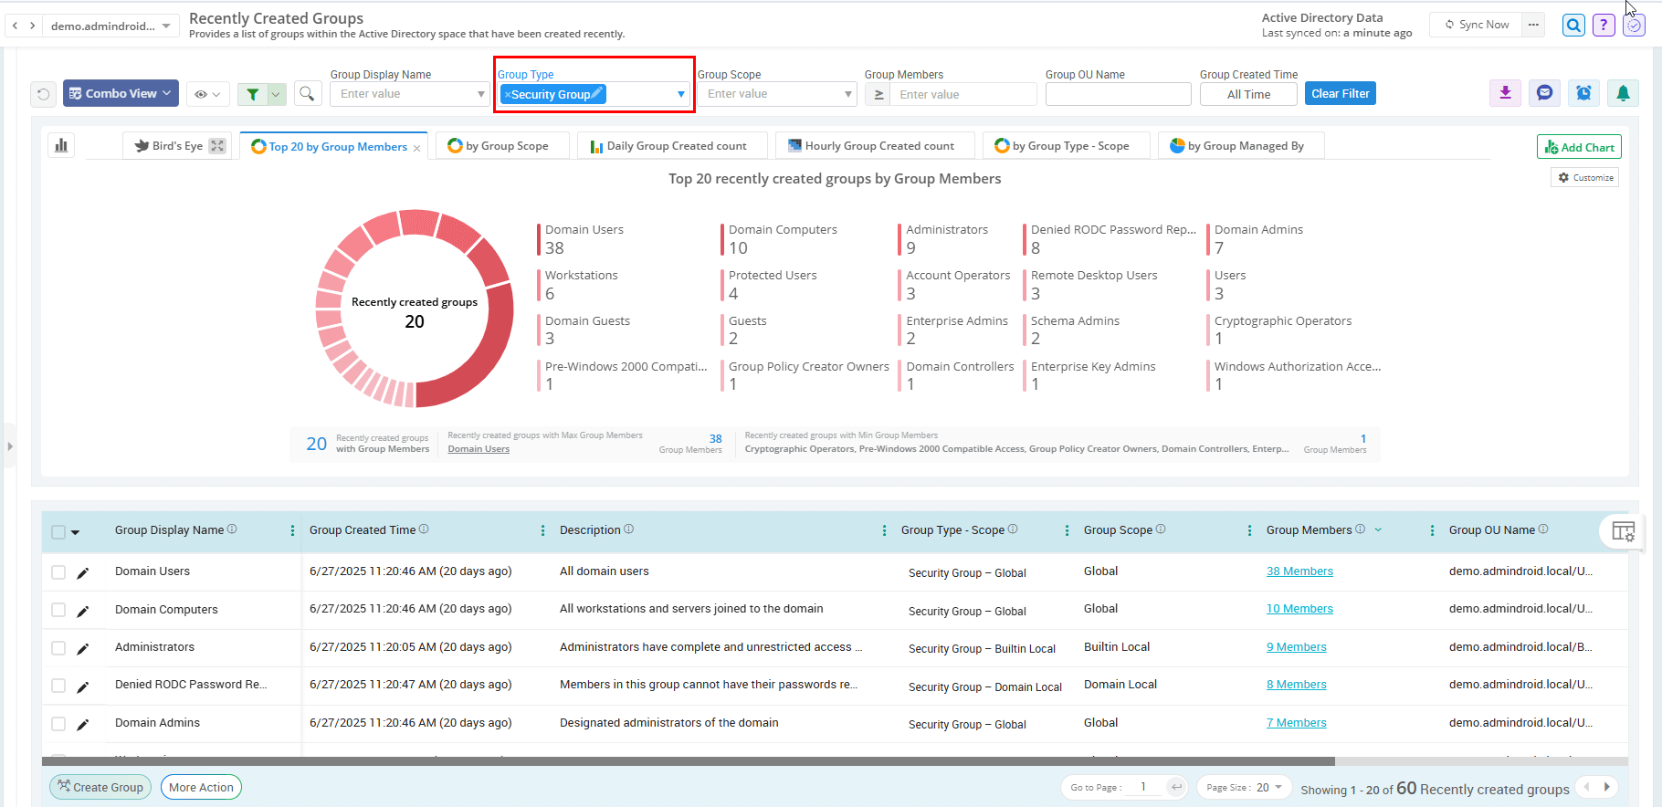Click the green alert bell icon
1662x807 pixels.
(x=1623, y=93)
